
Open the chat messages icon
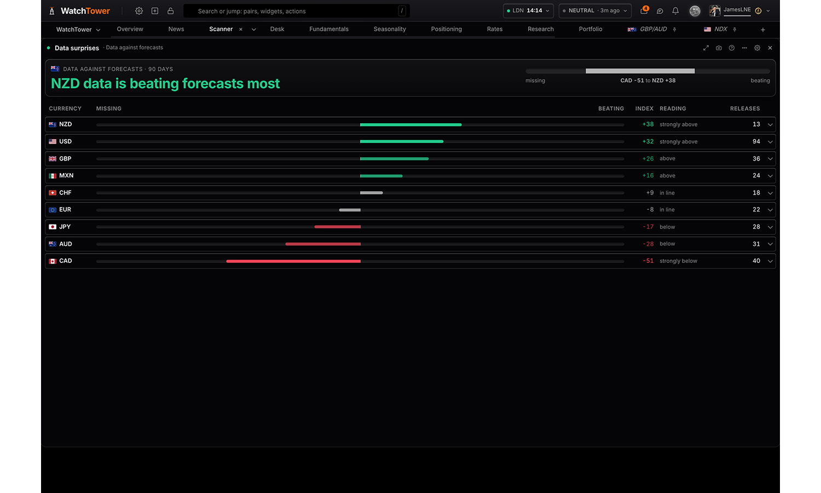[x=660, y=11]
